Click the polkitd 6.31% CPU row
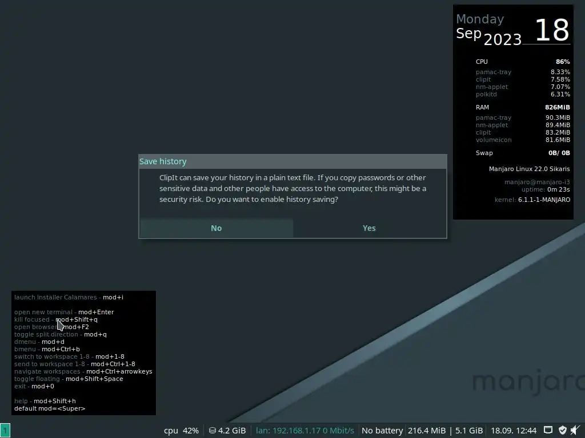This screenshot has width=585, height=438. (x=523, y=94)
